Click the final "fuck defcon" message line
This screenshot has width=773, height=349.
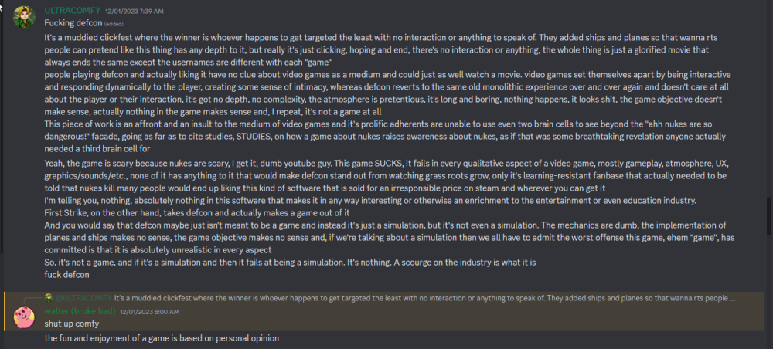click(66, 275)
